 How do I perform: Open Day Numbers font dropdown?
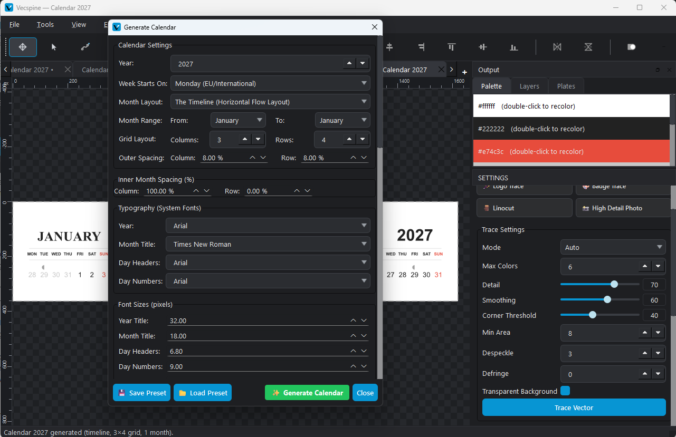[268, 281]
